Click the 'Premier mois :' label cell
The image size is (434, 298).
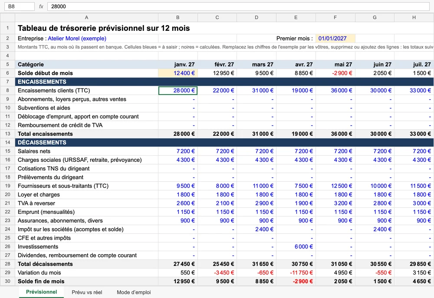pyautogui.click(x=295, y=39)
